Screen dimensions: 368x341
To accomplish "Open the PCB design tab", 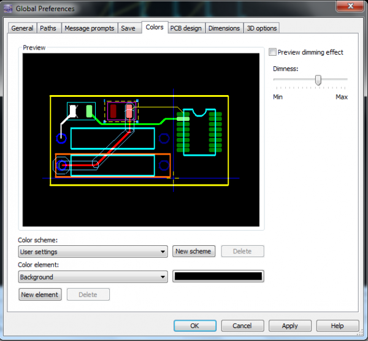I will (x=186, y=28).
